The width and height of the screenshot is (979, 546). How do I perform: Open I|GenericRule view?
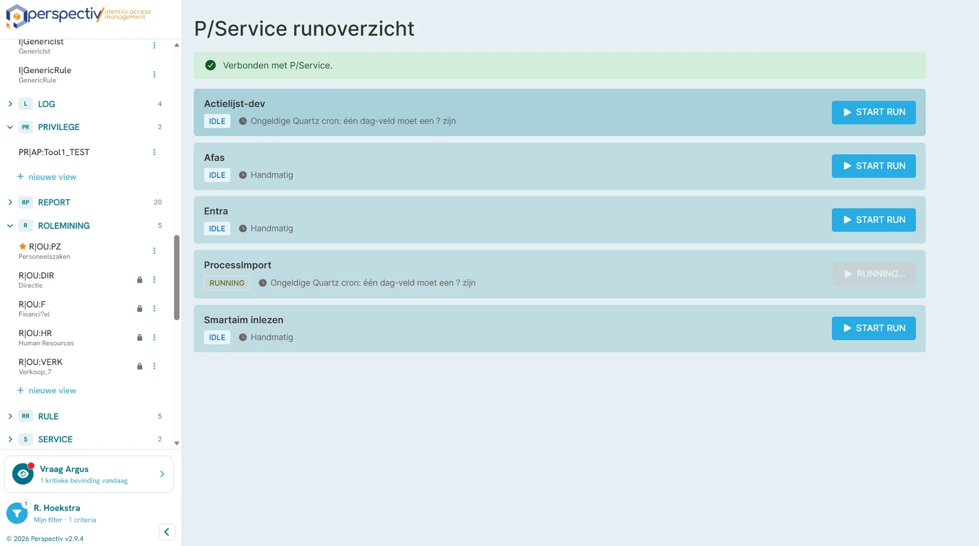click(x=45, y=75)
